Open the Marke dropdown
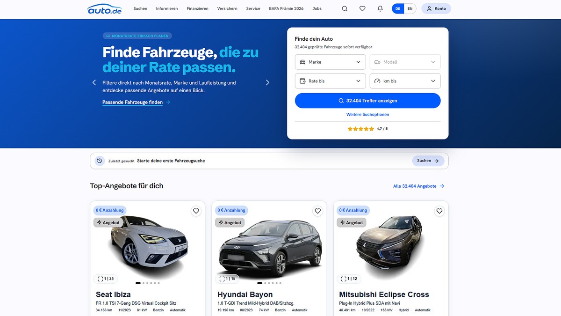This screenshot has height=316, width=561. point(330,62)
